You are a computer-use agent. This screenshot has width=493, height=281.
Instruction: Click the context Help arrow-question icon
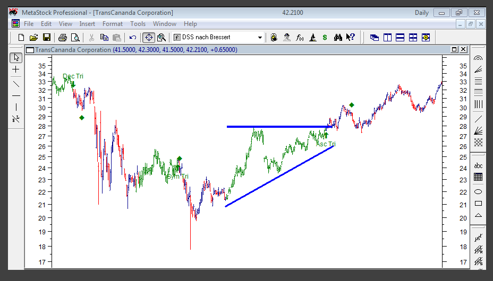[x=350, y=37]
